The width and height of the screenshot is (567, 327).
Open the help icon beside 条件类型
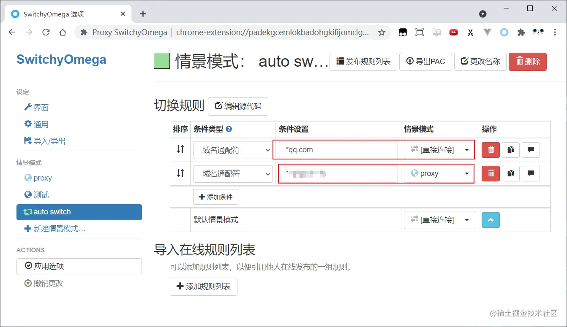(x=229, y=129)
